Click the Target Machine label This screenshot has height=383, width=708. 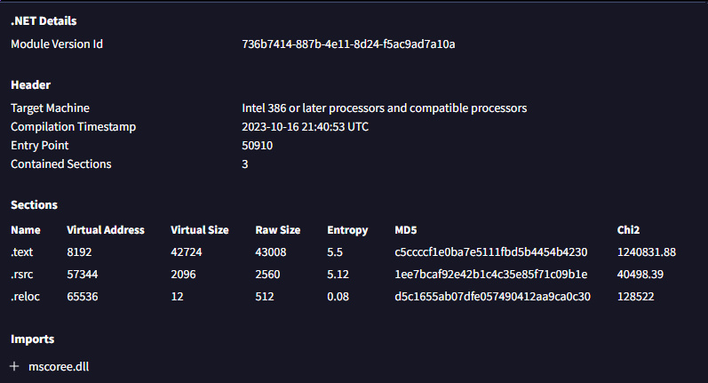pos(50,108)
